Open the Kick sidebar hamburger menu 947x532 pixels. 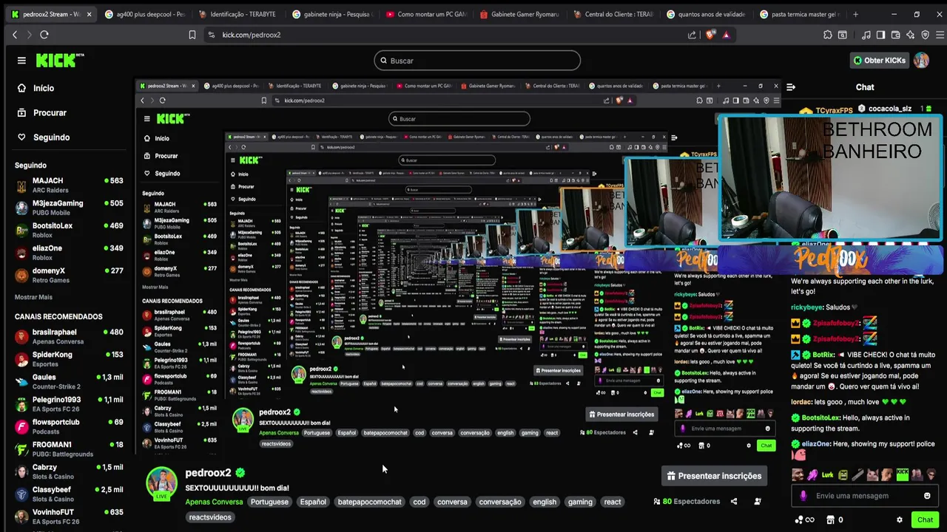21,61
